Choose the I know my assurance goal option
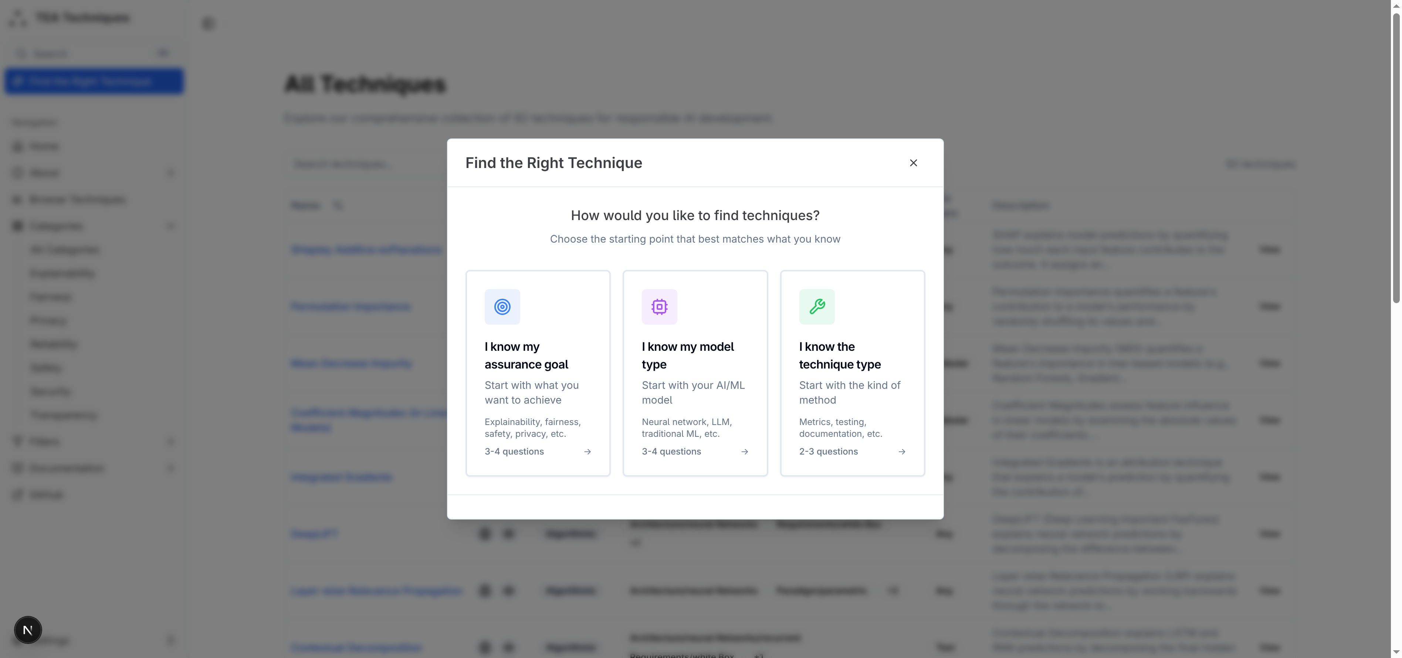 click(x=538, y=373)
